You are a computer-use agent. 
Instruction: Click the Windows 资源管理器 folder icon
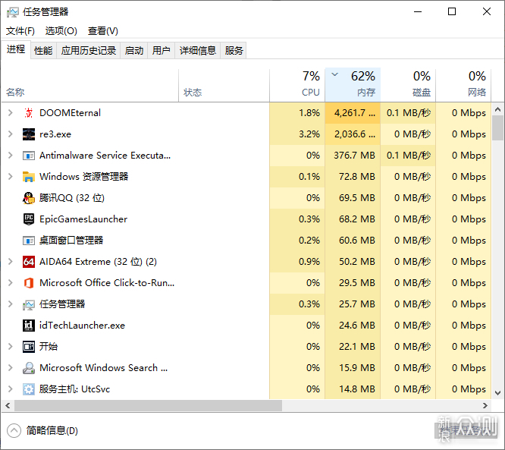pos(29,177)
